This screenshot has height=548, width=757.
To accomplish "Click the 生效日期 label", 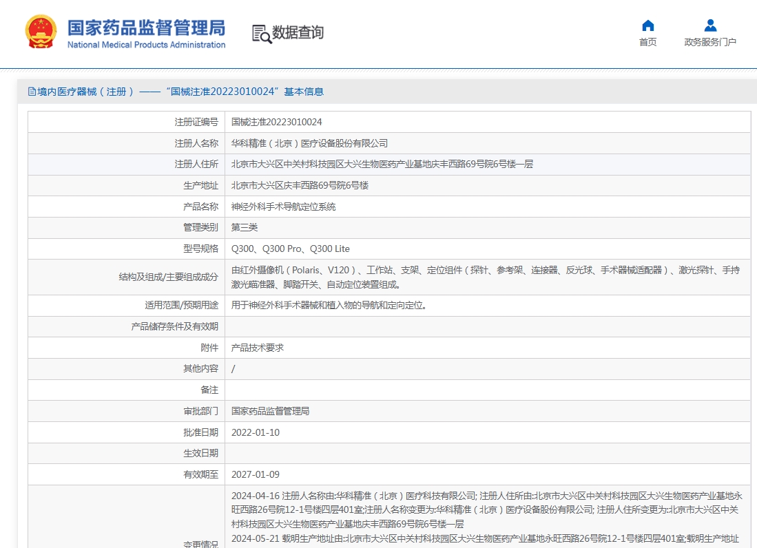I will 201,454.
